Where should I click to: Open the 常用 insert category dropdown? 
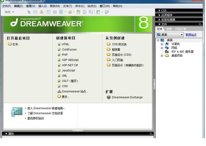point(10,12)
